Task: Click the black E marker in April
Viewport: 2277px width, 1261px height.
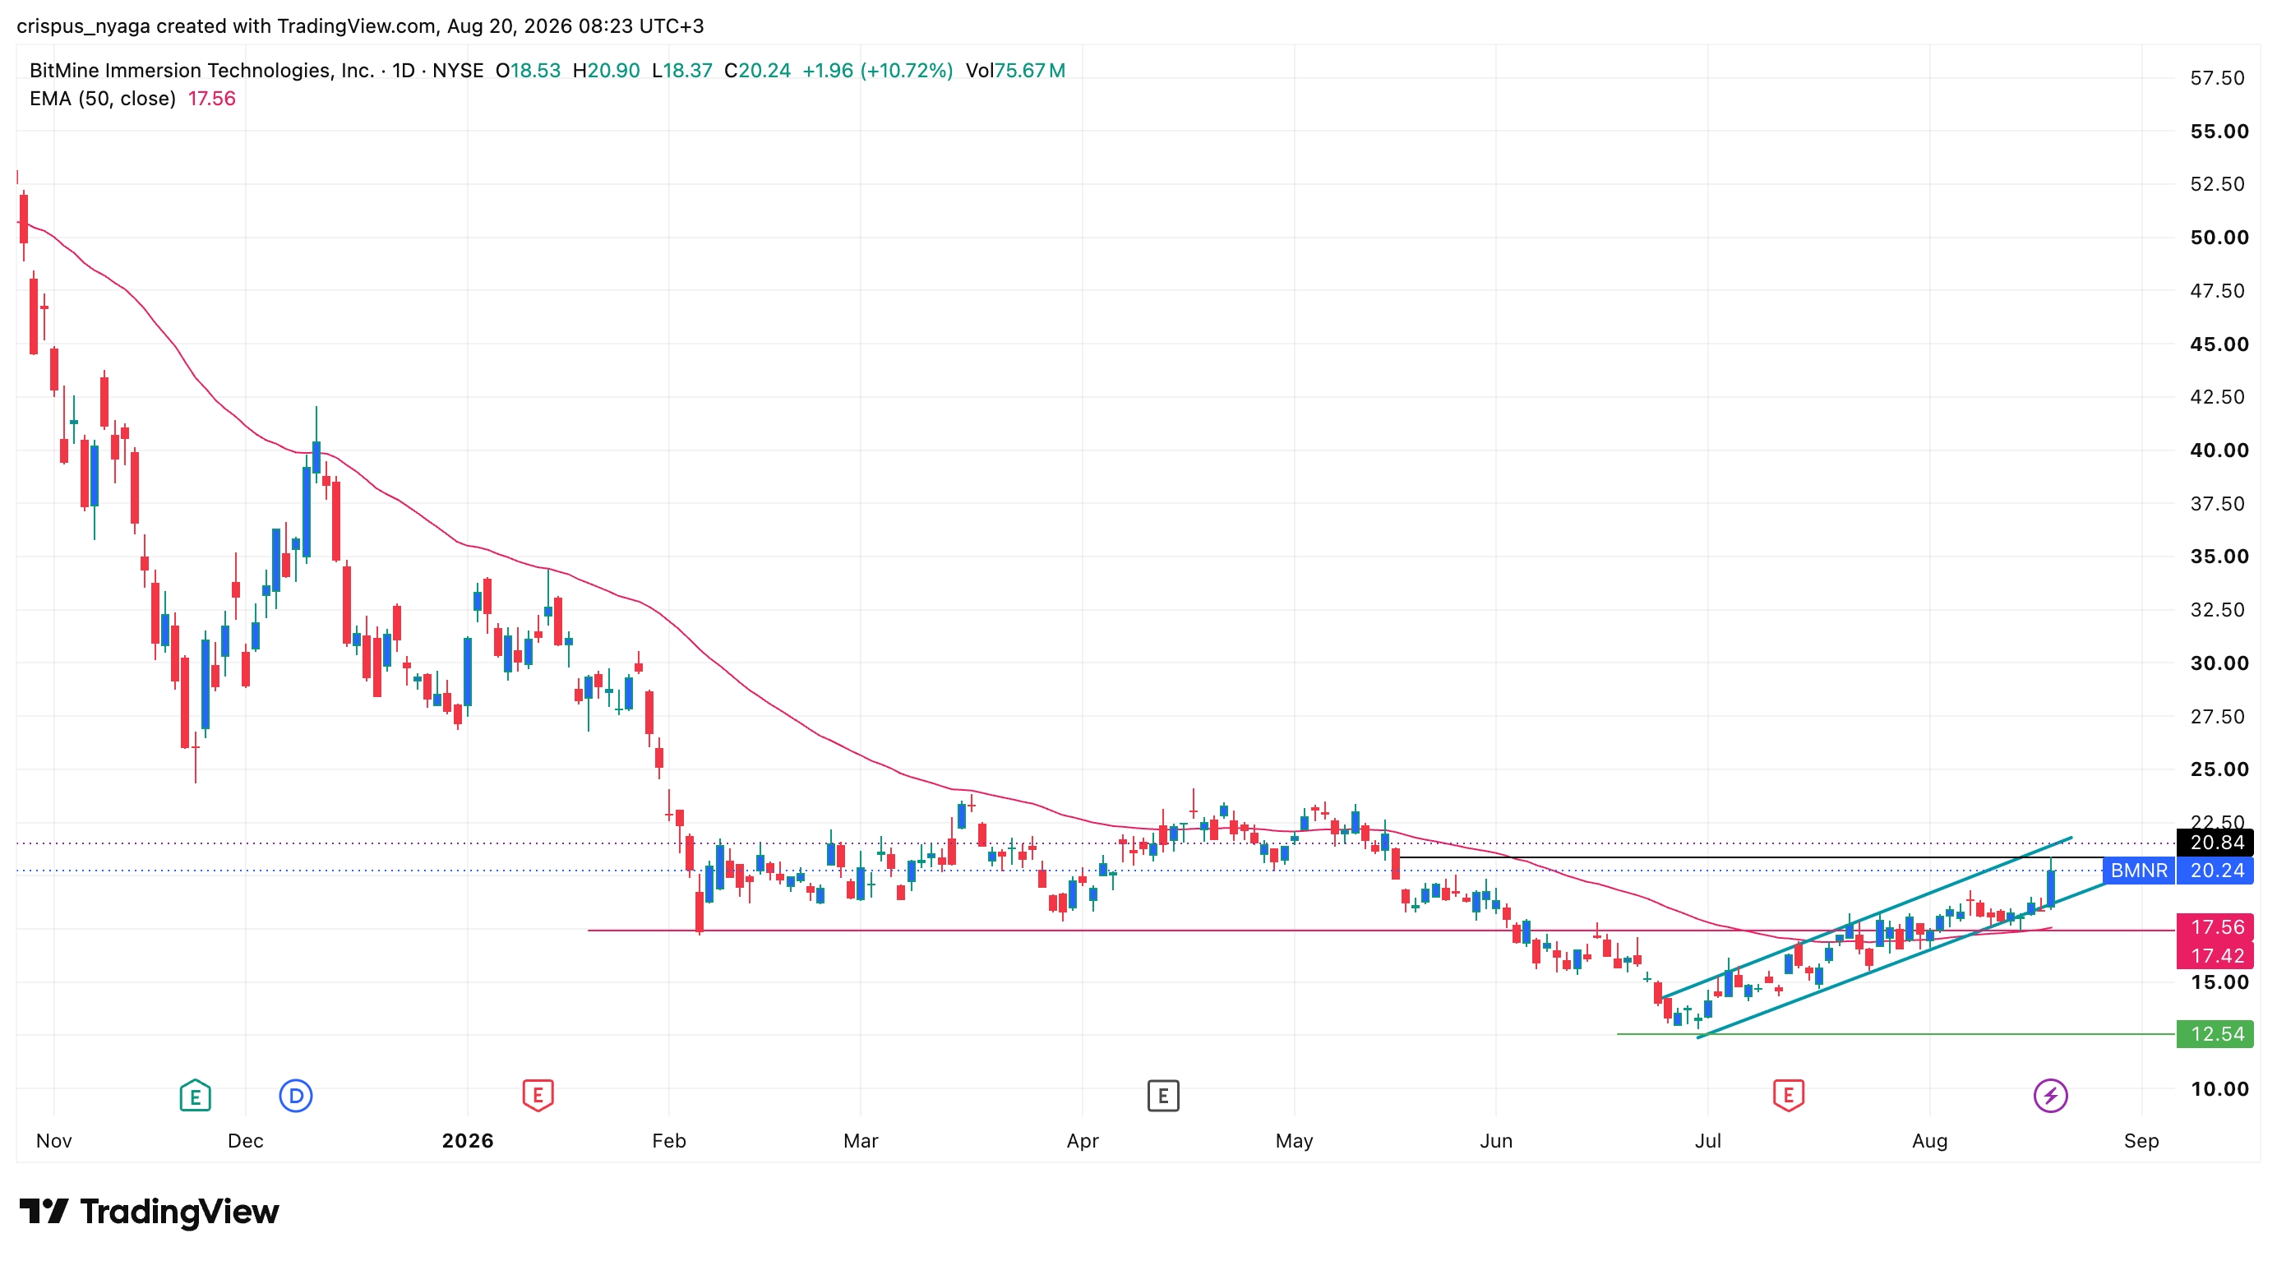Action: pyautogui.click(x=1162, y=1096)
